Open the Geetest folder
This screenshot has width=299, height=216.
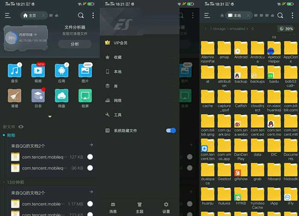224,172
